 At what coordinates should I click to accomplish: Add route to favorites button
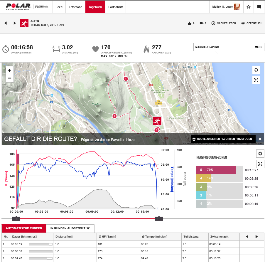pyautogui.click(x=223, y=139)
